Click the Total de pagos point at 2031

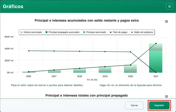click(156, 43)
